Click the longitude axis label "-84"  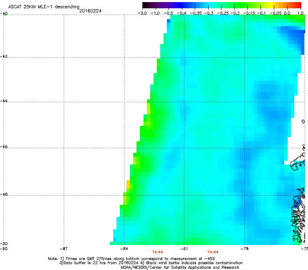tap(124, 249)
